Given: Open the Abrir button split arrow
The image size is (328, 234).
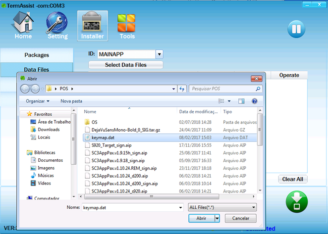Looking at the screenshot, I should (217, 218).
